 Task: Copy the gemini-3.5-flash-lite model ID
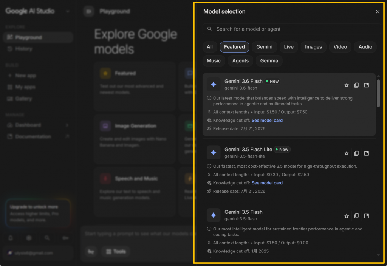(x=356, y=153)
